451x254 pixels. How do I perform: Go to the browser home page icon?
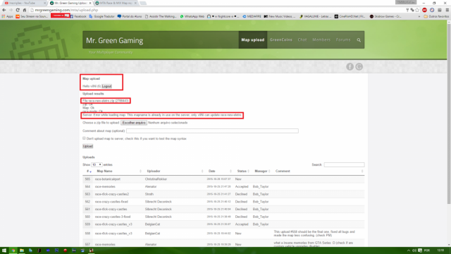(x=25, y=10)
